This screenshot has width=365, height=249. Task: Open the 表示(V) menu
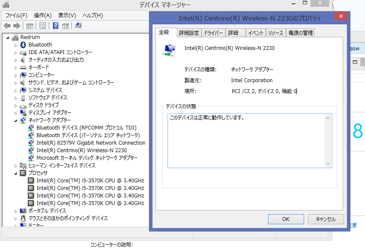point(67,16)
